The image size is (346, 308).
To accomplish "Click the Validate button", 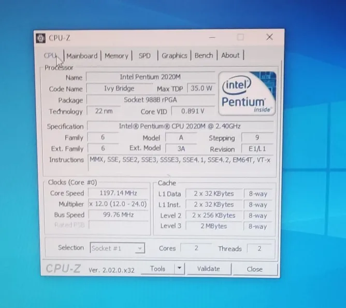I will 209,269.
